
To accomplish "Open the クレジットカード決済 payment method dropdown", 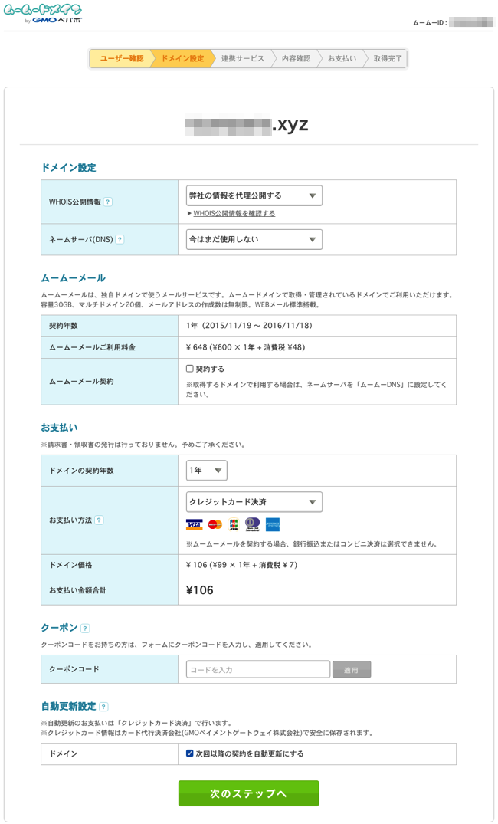I will (254, 502).
